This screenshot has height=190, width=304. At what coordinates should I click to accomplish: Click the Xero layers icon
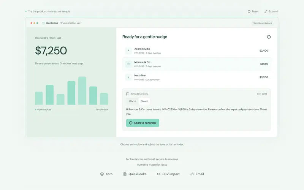[x=102, y=174]
